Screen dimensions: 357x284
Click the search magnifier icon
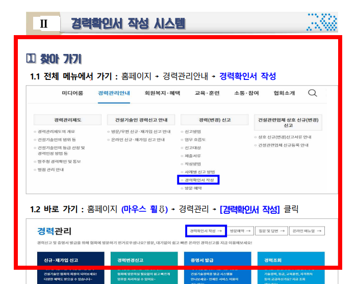pos(312,93)
